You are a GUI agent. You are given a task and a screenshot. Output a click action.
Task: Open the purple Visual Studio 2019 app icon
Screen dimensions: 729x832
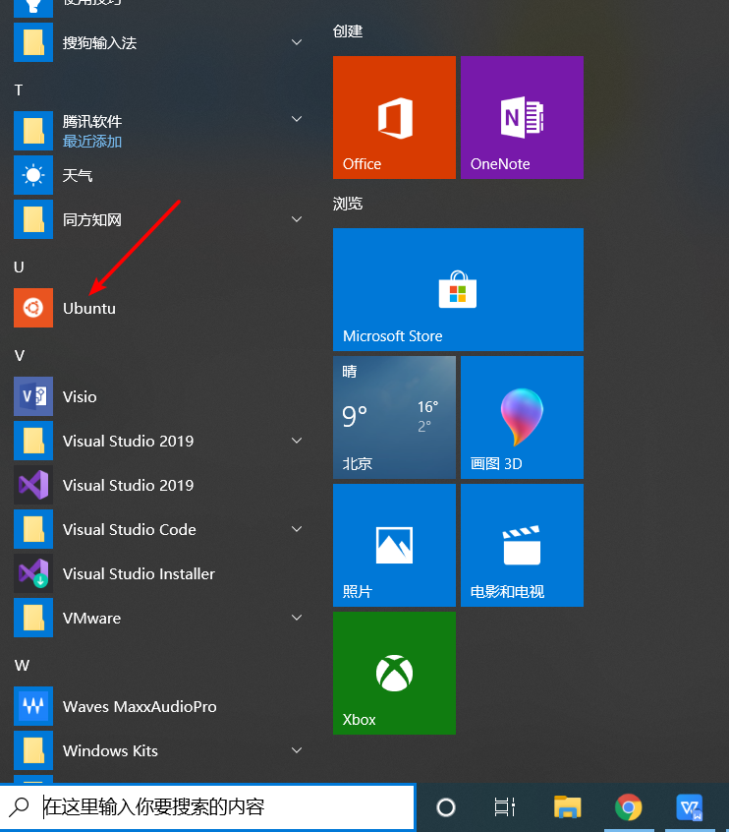coord(33,485)
